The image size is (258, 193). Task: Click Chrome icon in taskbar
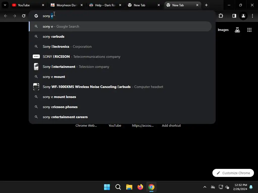151,187
